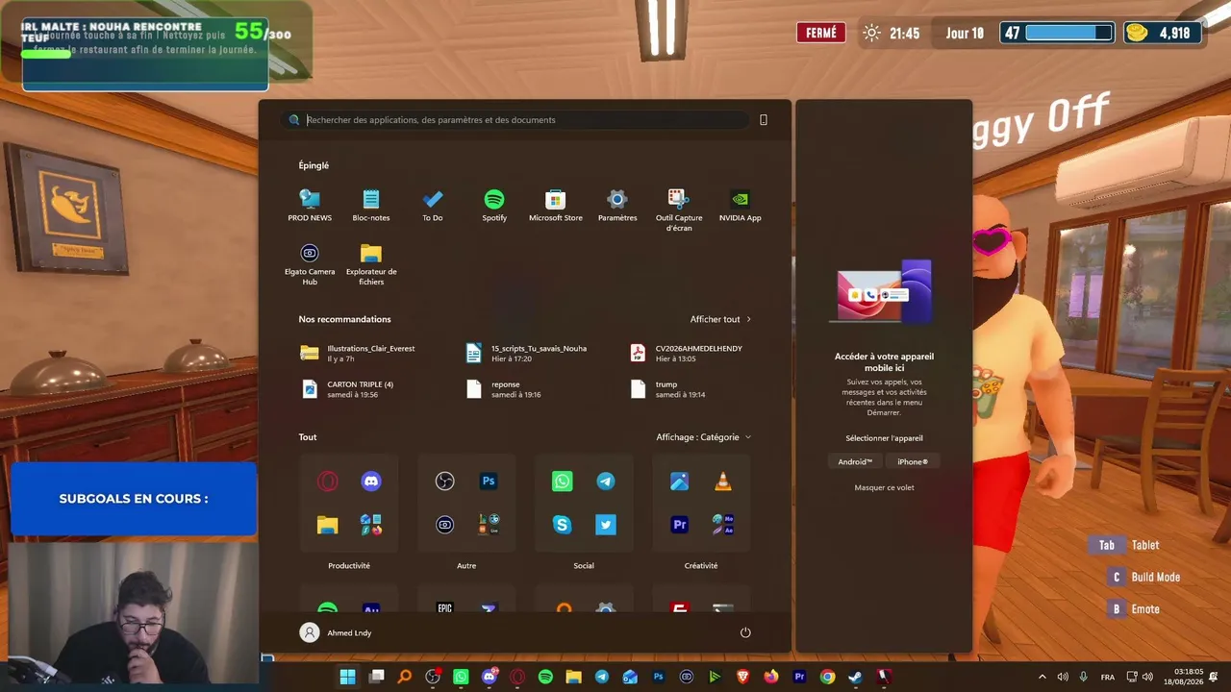Open Discord in the Productivité group
This screenshot has width=1231, height=692.
coord(371,482)
